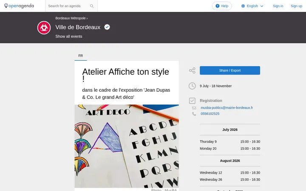Viewport: 306px width, 191px height.
Task: Click the Registration checkbox icon
Action: pyautogui.click(x=192, y=101)
